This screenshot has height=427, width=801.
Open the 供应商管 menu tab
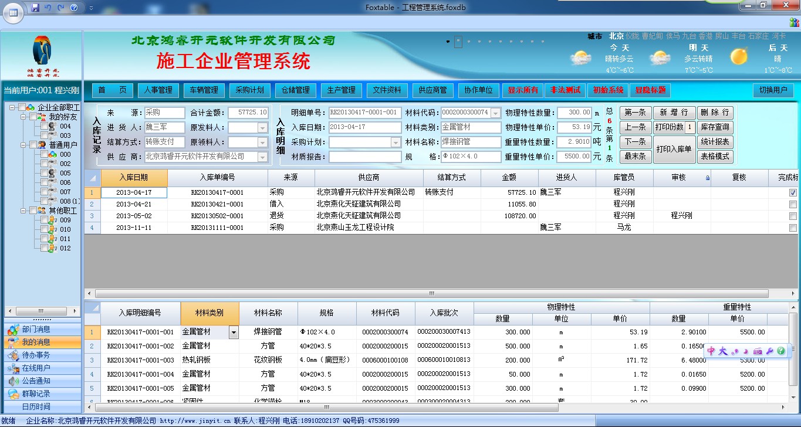click(x=432, y=90)
